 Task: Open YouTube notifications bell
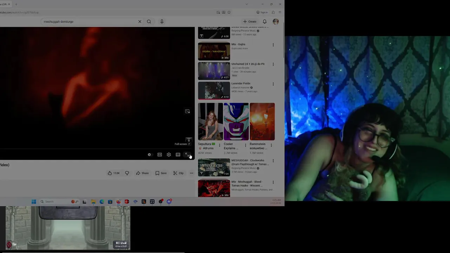coord(265,21)
